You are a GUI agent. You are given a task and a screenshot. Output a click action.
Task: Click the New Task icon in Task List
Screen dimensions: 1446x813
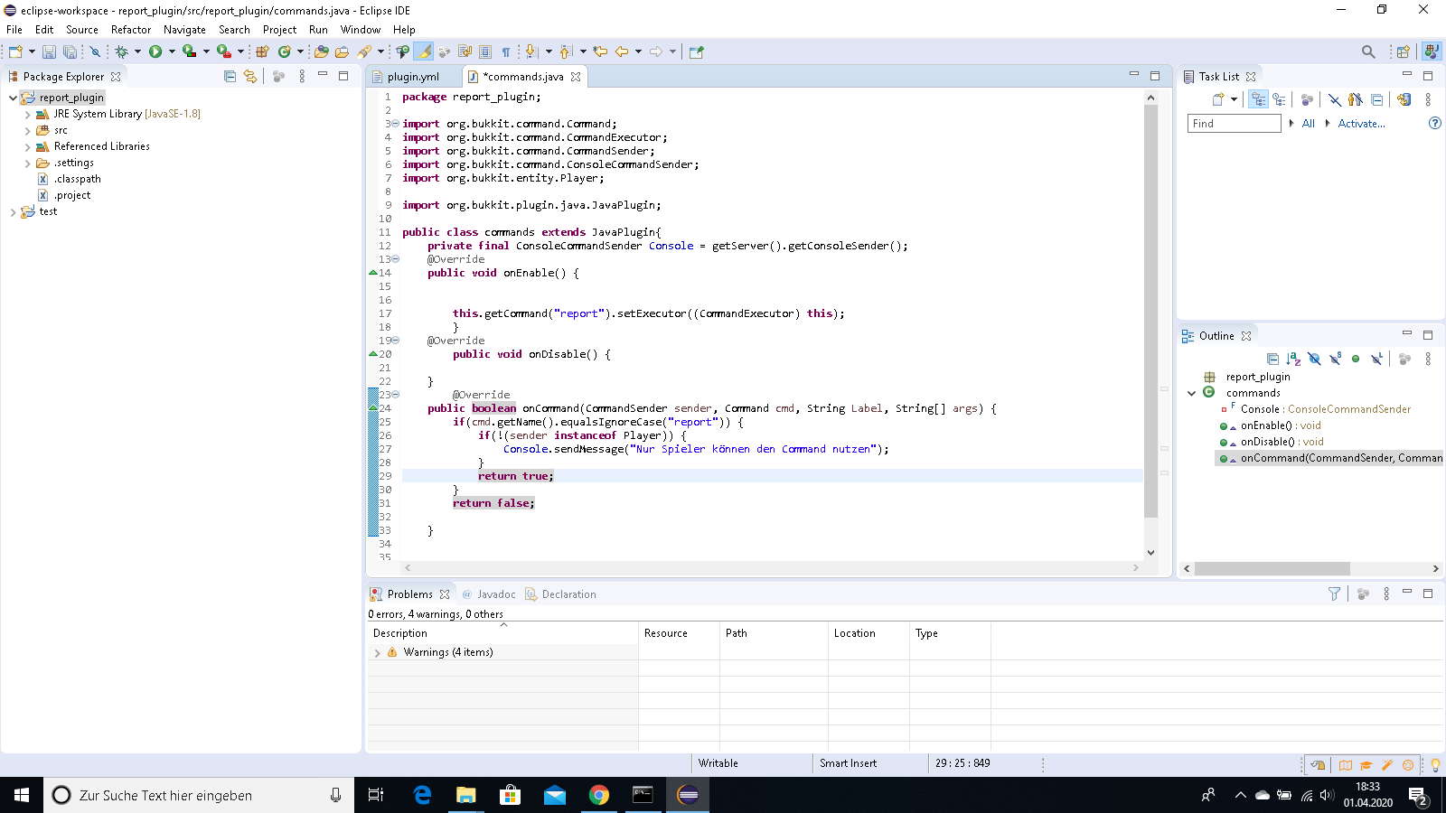tap(1217, 99)
